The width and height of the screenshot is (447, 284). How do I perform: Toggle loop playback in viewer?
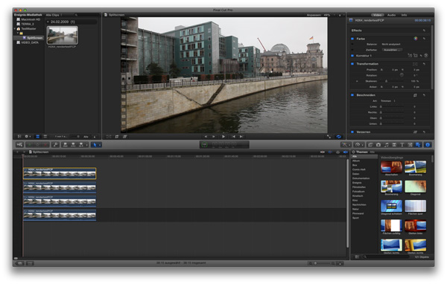tap(339, 137)
